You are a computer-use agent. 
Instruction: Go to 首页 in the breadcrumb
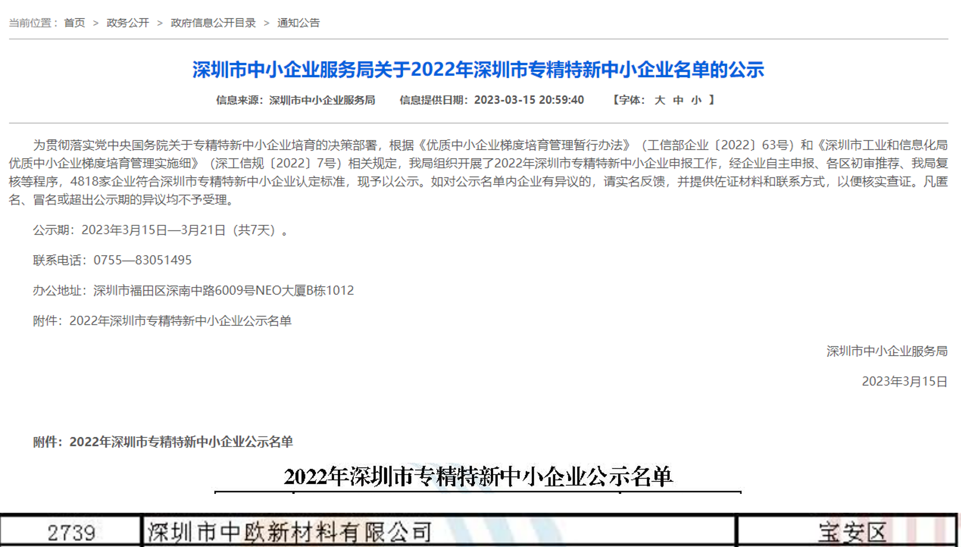pyautogui.click(x=74, y=23)
